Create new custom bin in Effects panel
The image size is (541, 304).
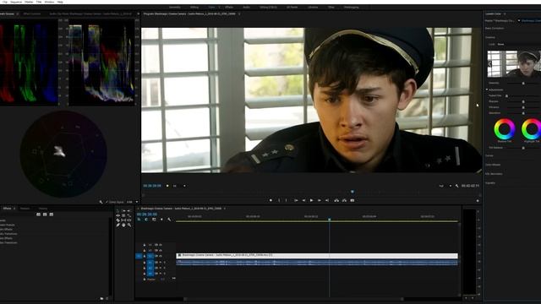tap(101, 298)
